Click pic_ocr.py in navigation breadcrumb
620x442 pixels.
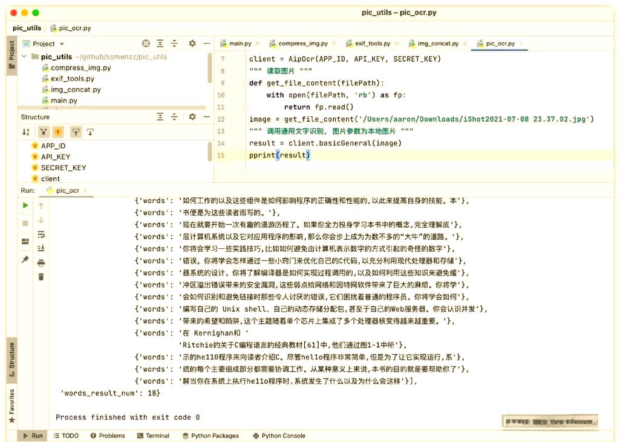71,28
